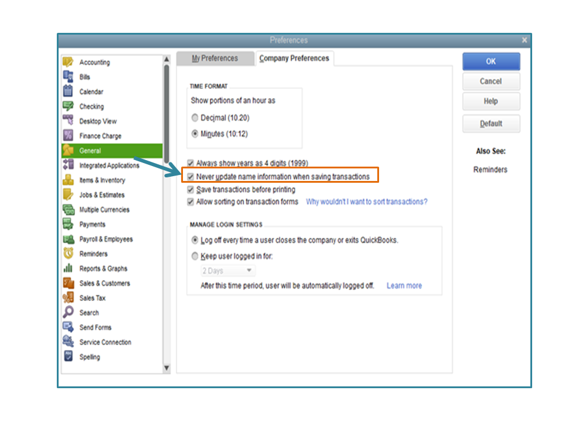This screenshot has width=574, height=430.
Task: Select Integrated Applications label in the list
Action: pyautogui.click(x=109, y=165)
